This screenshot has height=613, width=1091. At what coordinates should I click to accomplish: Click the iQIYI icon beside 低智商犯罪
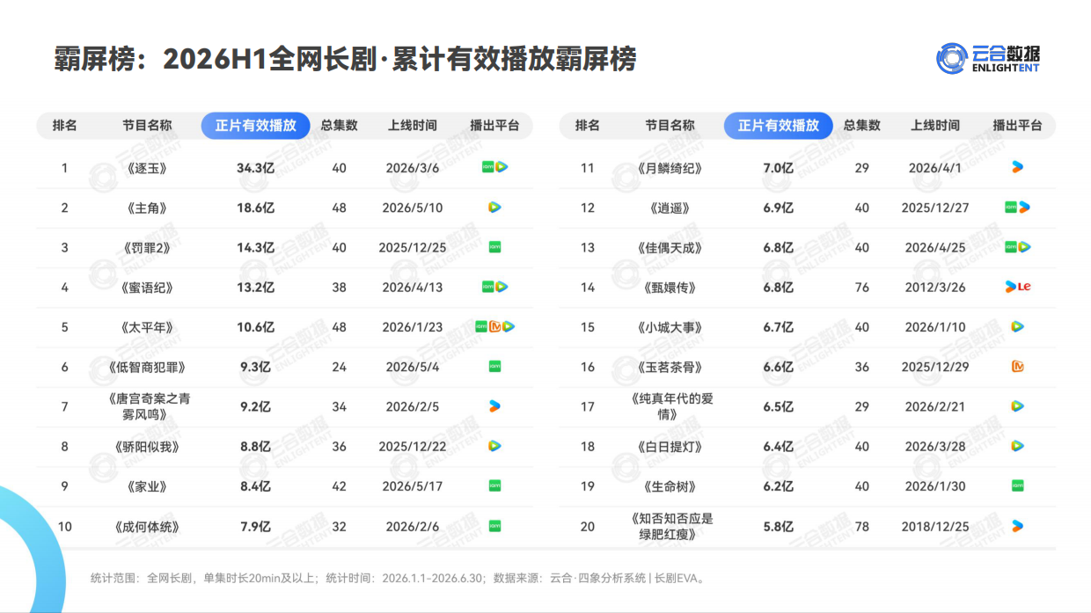[494, 366]
